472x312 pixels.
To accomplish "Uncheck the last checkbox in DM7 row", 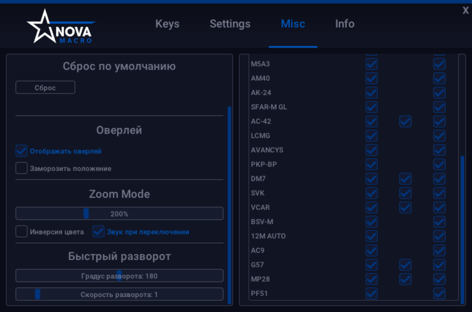I will (439, 179).
